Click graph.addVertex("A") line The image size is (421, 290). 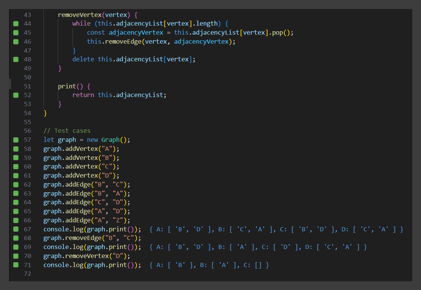[x=81, y=149]
